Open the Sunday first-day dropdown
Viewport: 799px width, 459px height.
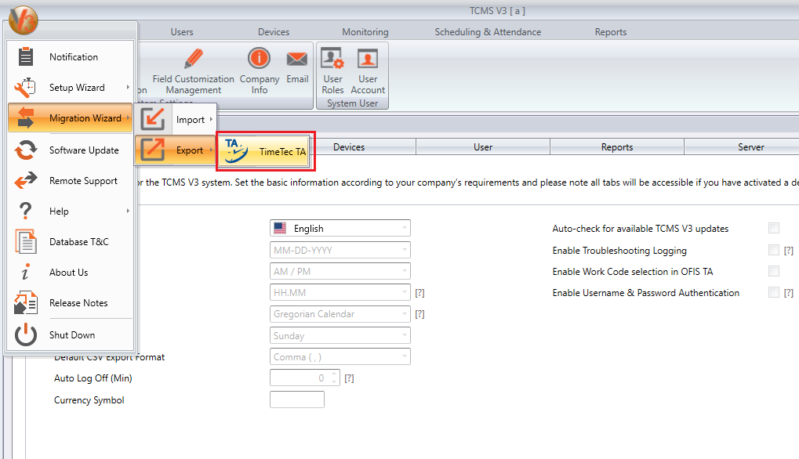point(340,335)
